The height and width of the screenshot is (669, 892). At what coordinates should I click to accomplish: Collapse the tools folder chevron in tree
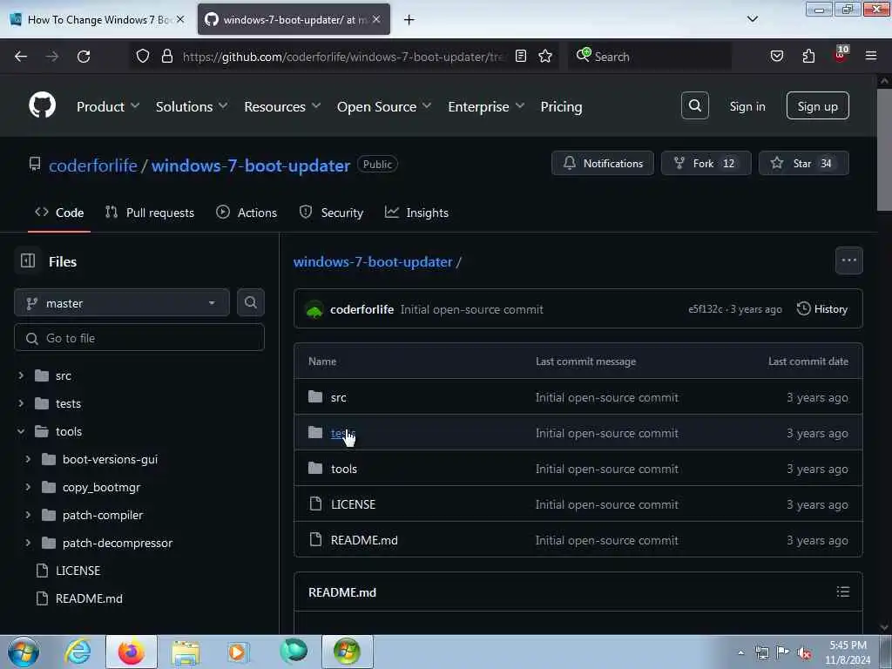pyautogui.click(x=21, y=431)
